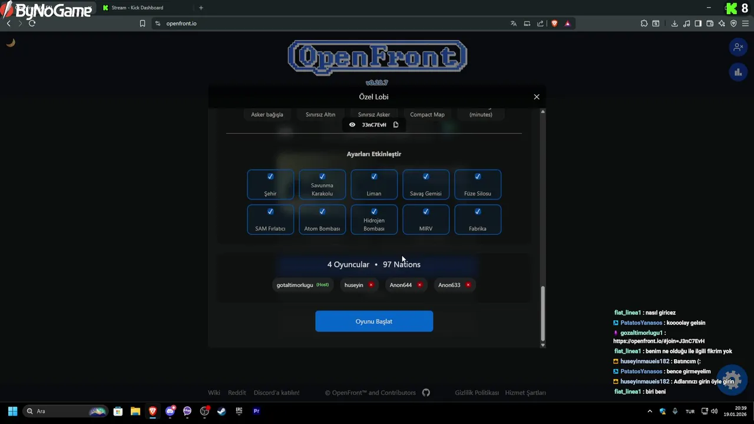Open a new browser tab
Viewport: 754px width, 424px height.
pyautogui.click(x=201, y=8)
